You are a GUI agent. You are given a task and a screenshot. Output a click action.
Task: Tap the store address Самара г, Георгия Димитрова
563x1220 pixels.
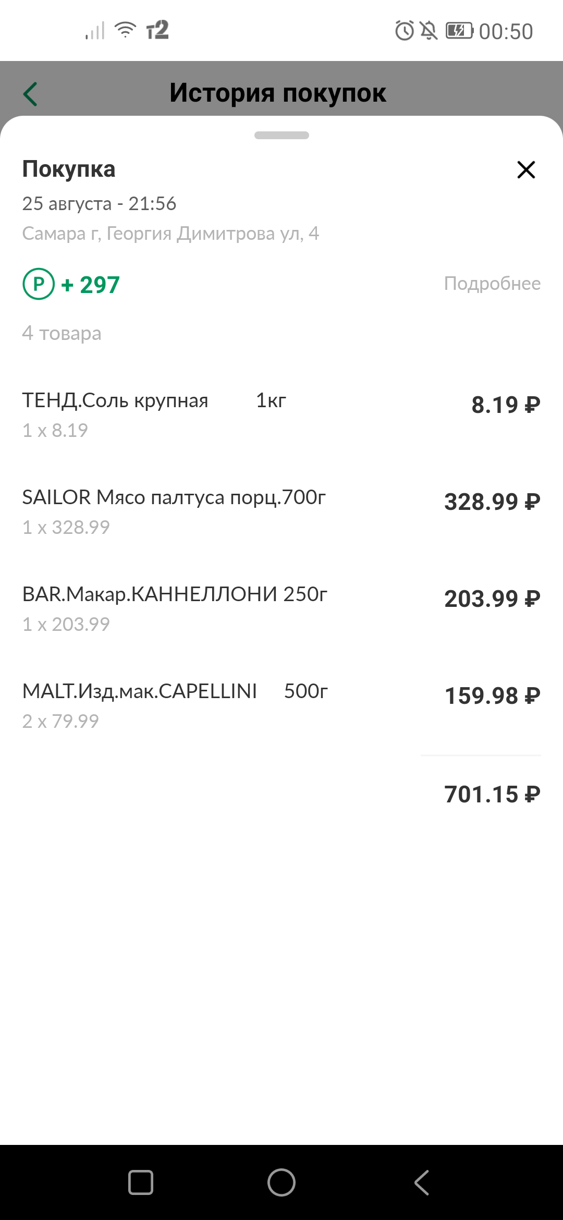pyautogui.click(x=170, y=234)
